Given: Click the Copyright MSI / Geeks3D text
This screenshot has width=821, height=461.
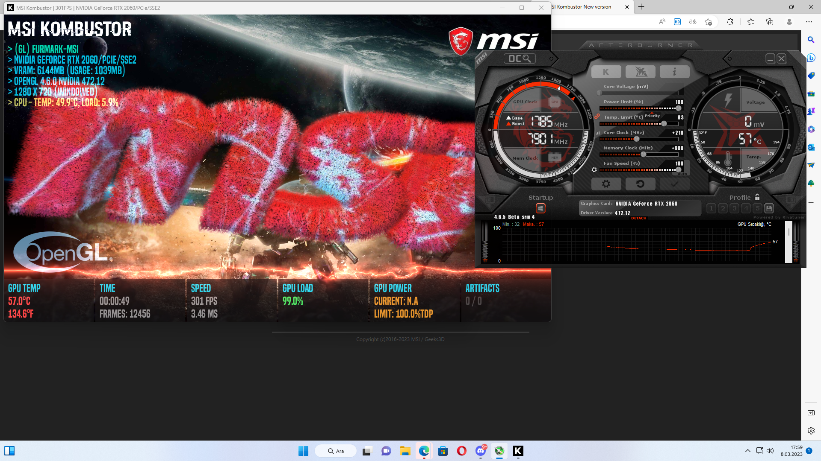Looking at the screenshot, I should click(400, 339).
